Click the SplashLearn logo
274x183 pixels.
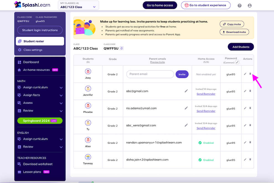tap(32, 5)
